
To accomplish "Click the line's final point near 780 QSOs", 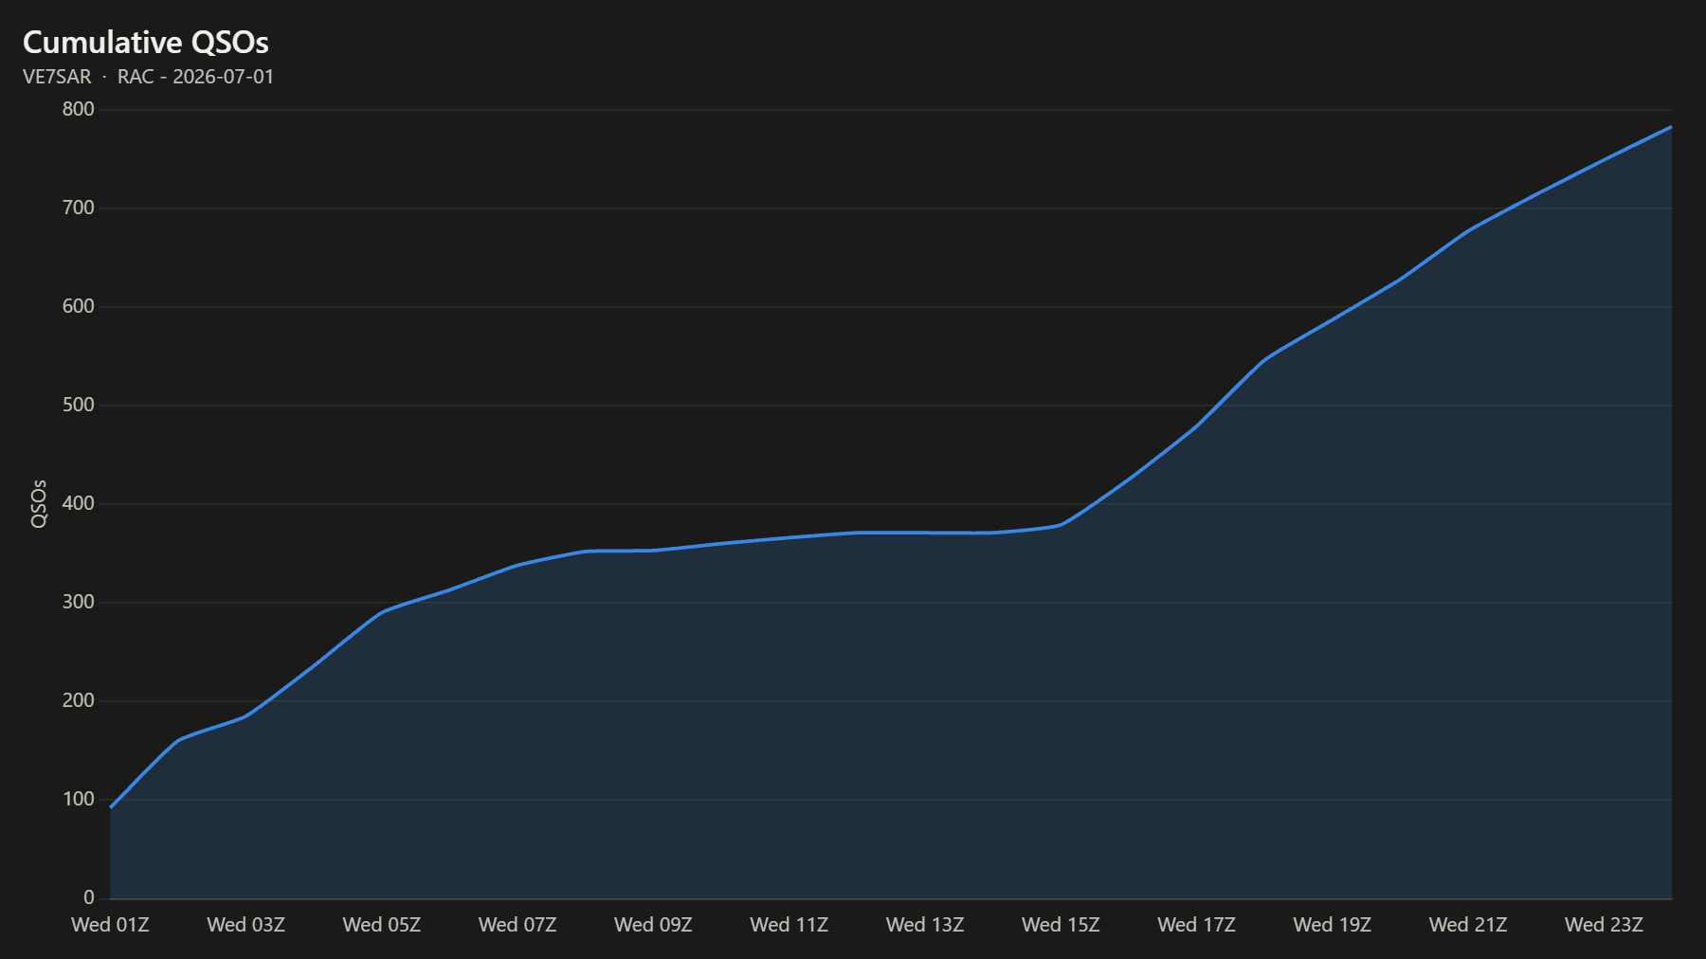I will click(x=1671, y=127).
